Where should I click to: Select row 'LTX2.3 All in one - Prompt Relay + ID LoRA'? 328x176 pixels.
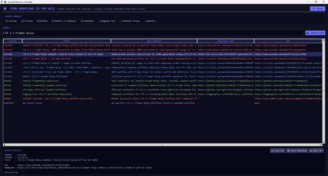click(162, 68)
